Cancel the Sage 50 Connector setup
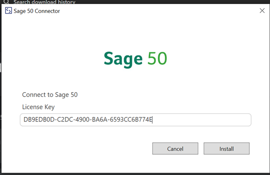The width and height of the screenshot is (270, 175). 175,148
